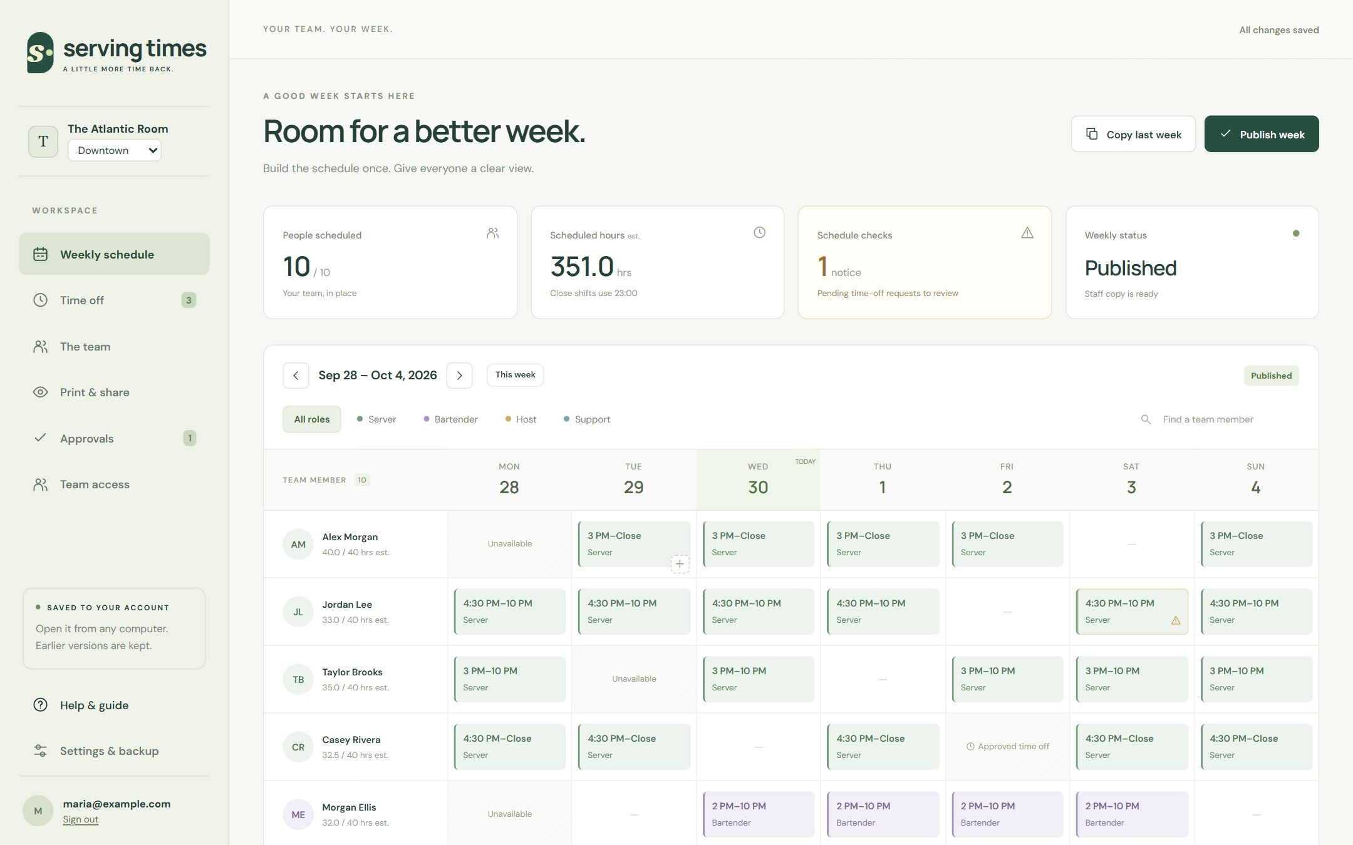Click the Print & share eye icon
Screen dimensions: 1353x845
pos(40,392)
